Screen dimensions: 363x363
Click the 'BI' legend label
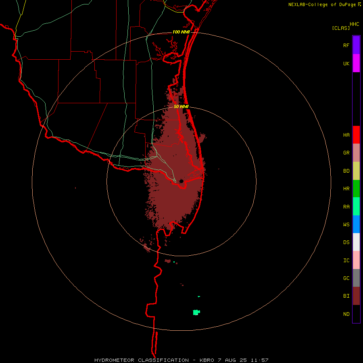point(346,296)
